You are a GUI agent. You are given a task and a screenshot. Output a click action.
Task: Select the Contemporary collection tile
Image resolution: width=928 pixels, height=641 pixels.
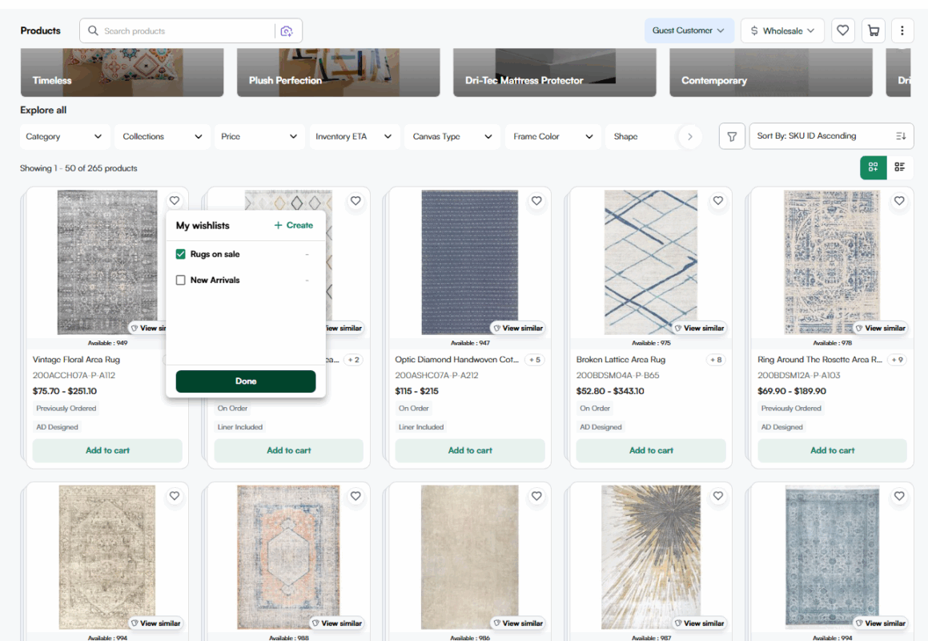coord(770,73)
